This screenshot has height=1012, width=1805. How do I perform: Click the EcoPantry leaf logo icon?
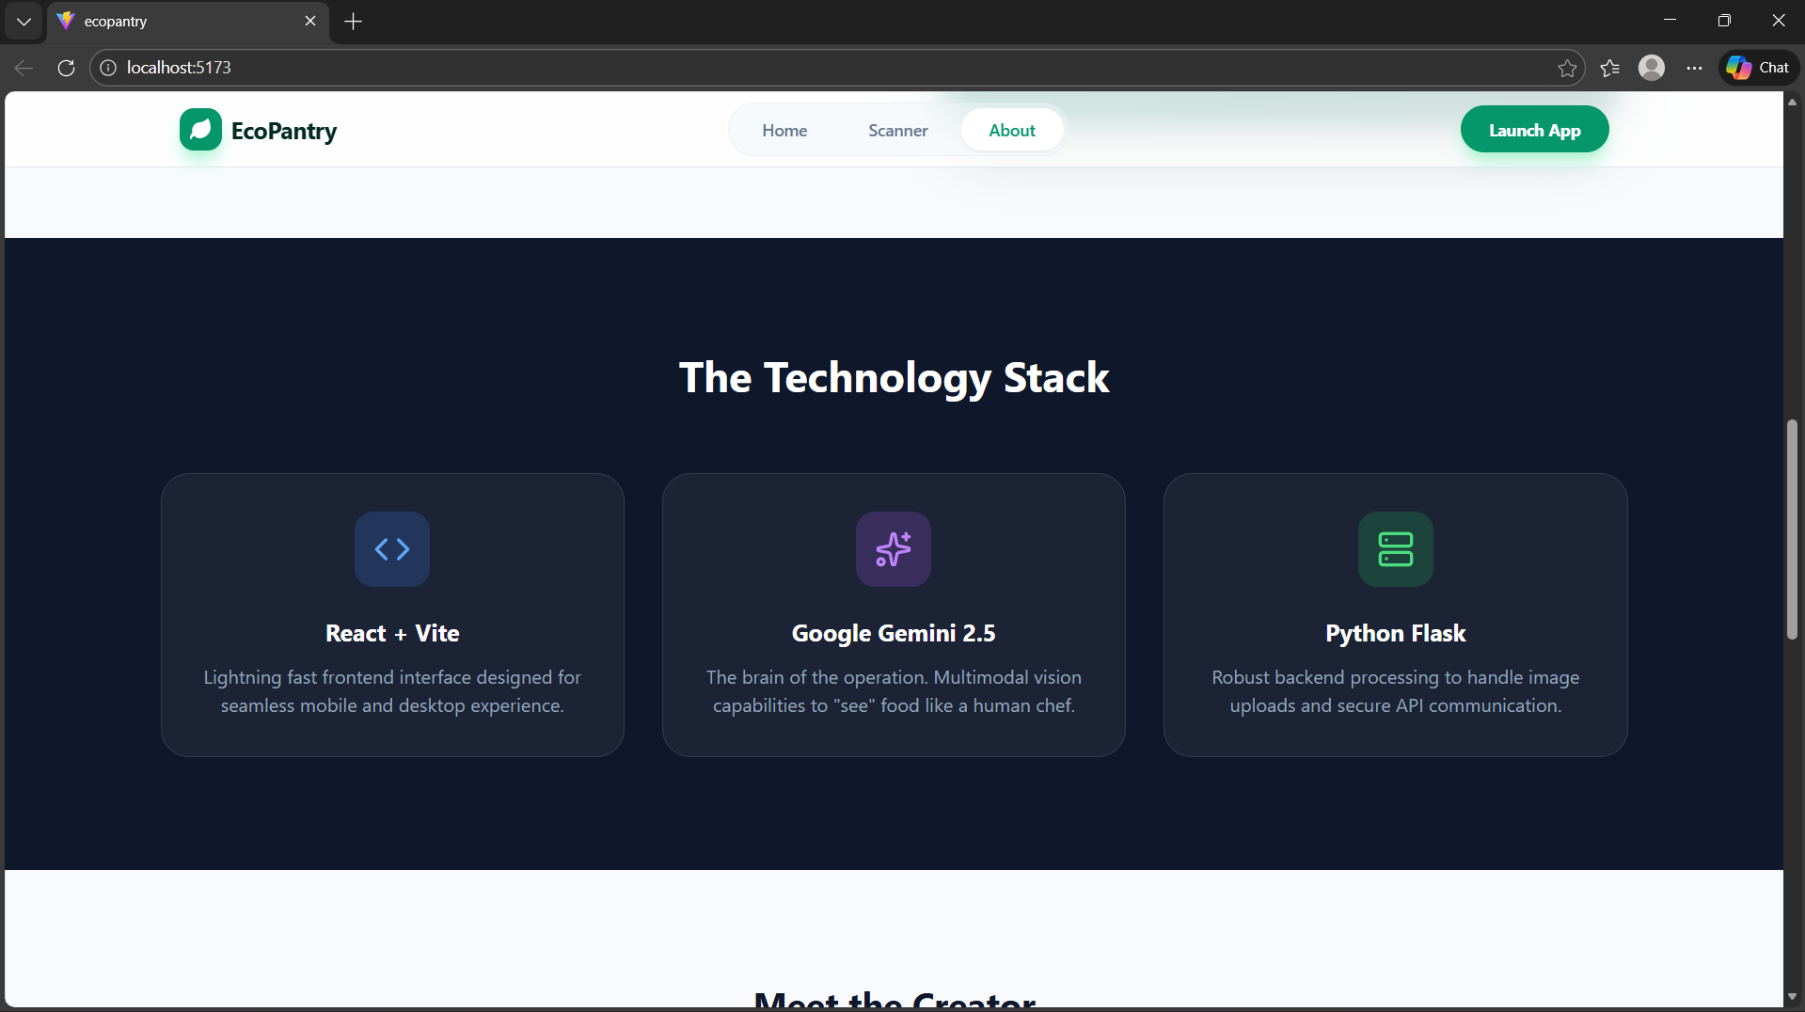pyautogui.click(x=200, y=130)
